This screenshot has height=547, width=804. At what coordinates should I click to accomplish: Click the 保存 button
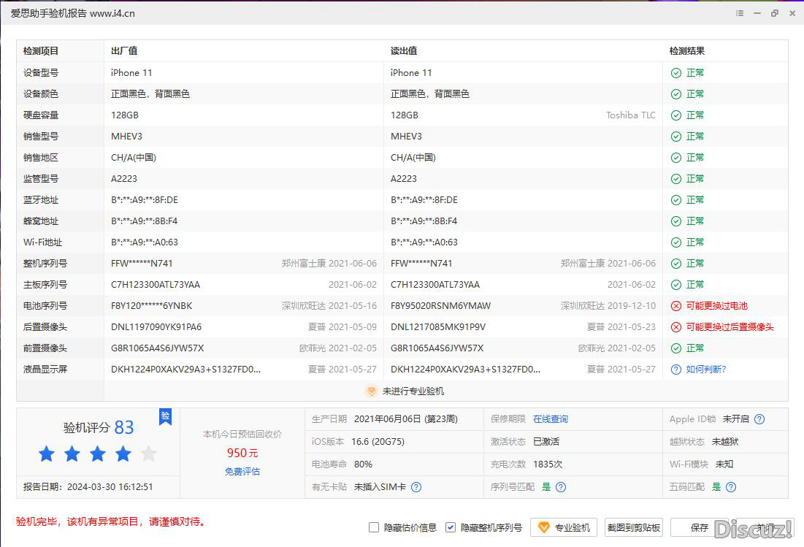pos(700,527)
